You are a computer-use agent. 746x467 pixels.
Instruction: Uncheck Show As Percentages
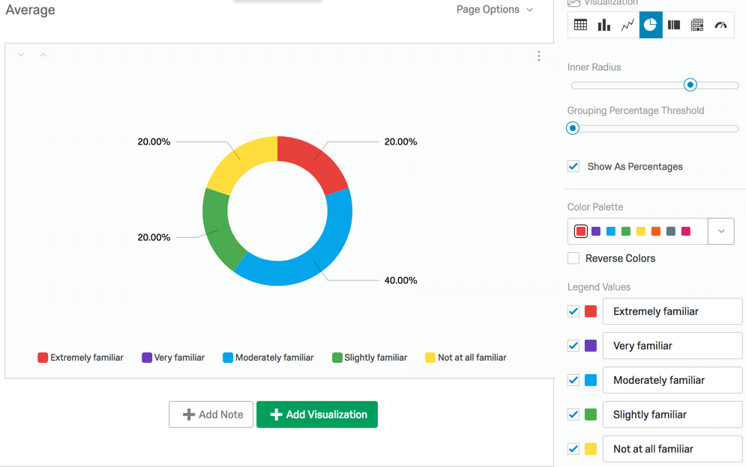click(574, 166)
